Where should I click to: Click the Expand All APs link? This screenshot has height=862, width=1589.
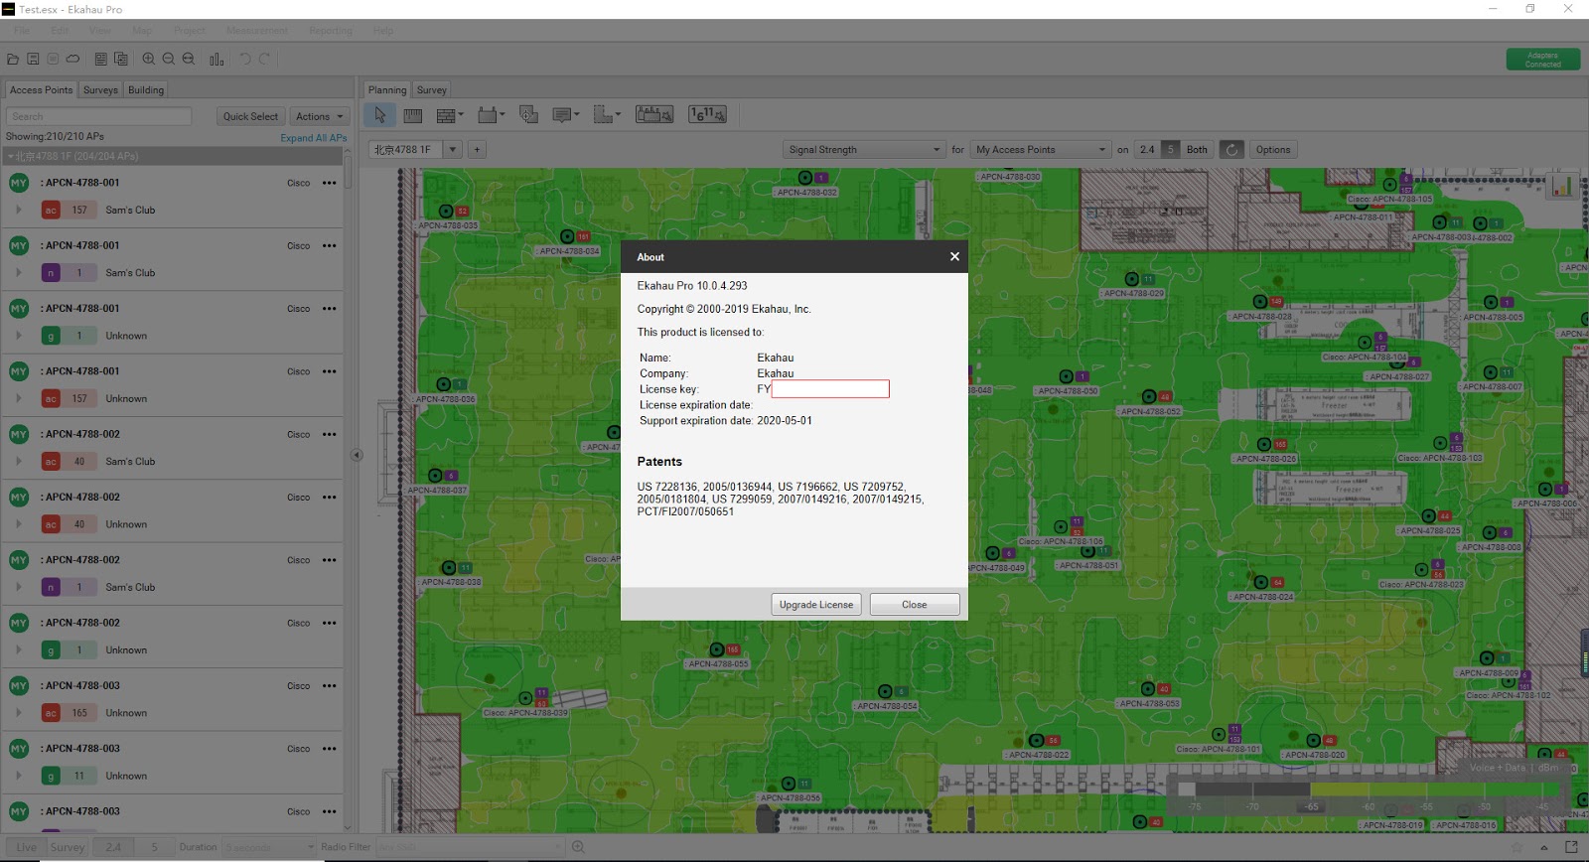tap(314, 138)
